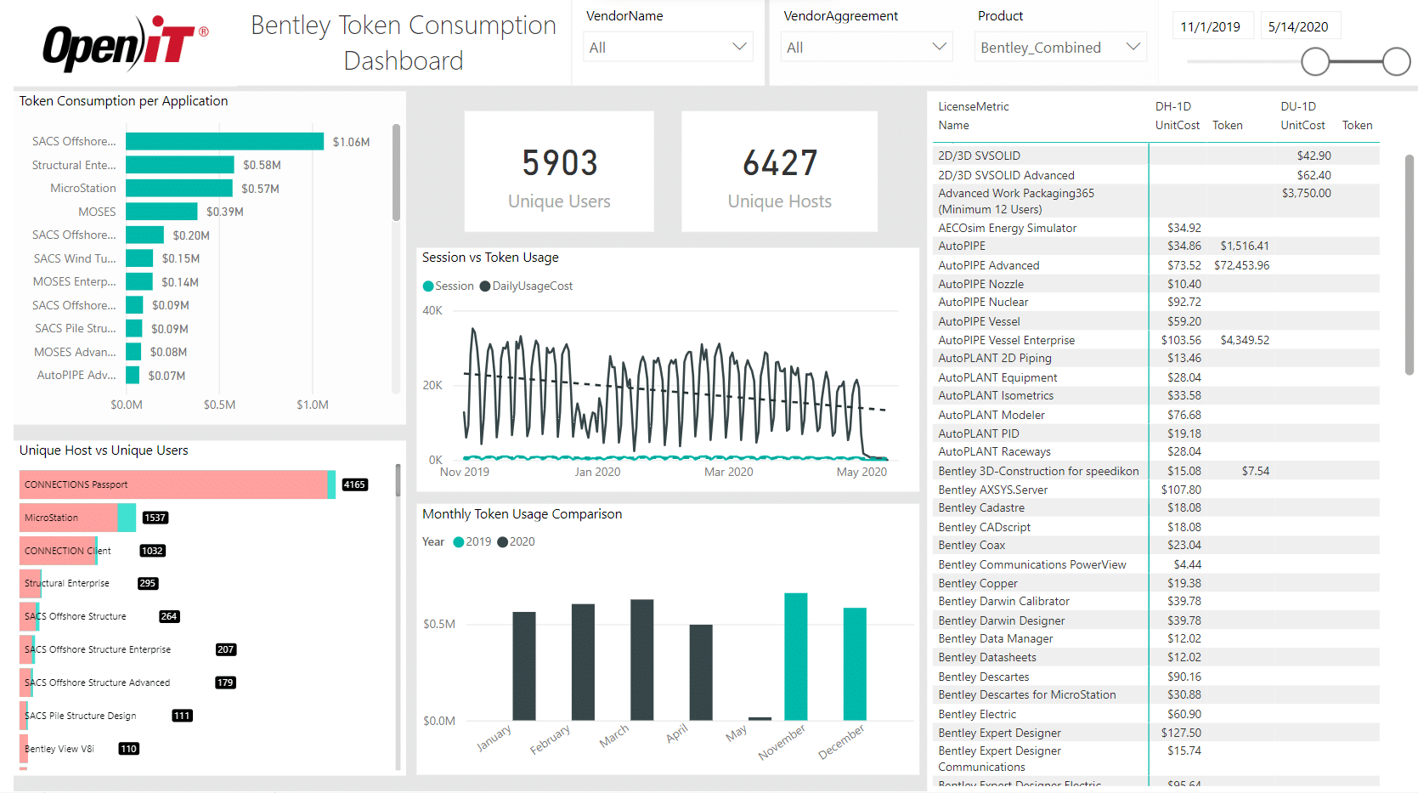Select the March 2020 bar

click(x=641, y=660)
